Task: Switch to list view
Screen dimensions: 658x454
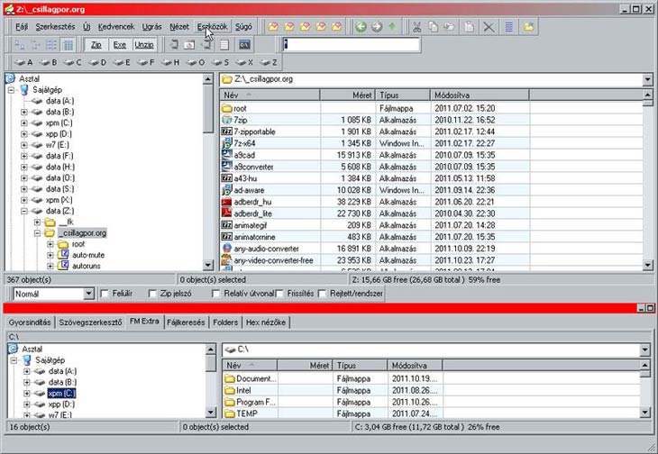Action: pos(51,44)
